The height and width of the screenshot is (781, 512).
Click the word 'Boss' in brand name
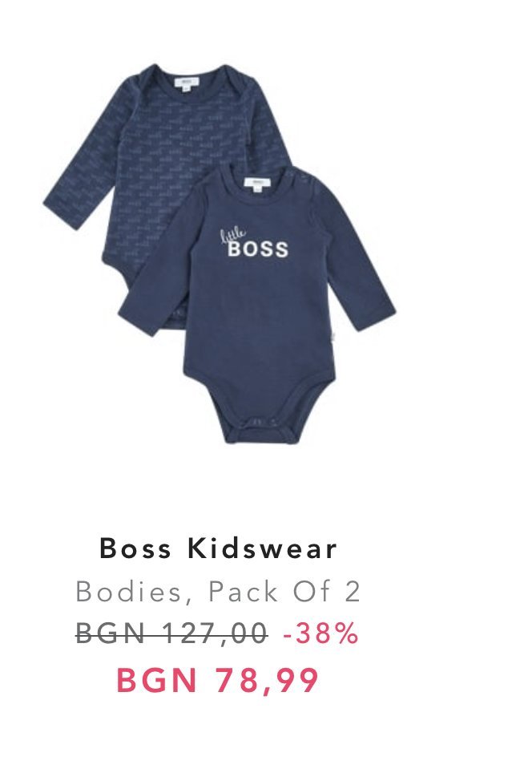coord(135,548)
